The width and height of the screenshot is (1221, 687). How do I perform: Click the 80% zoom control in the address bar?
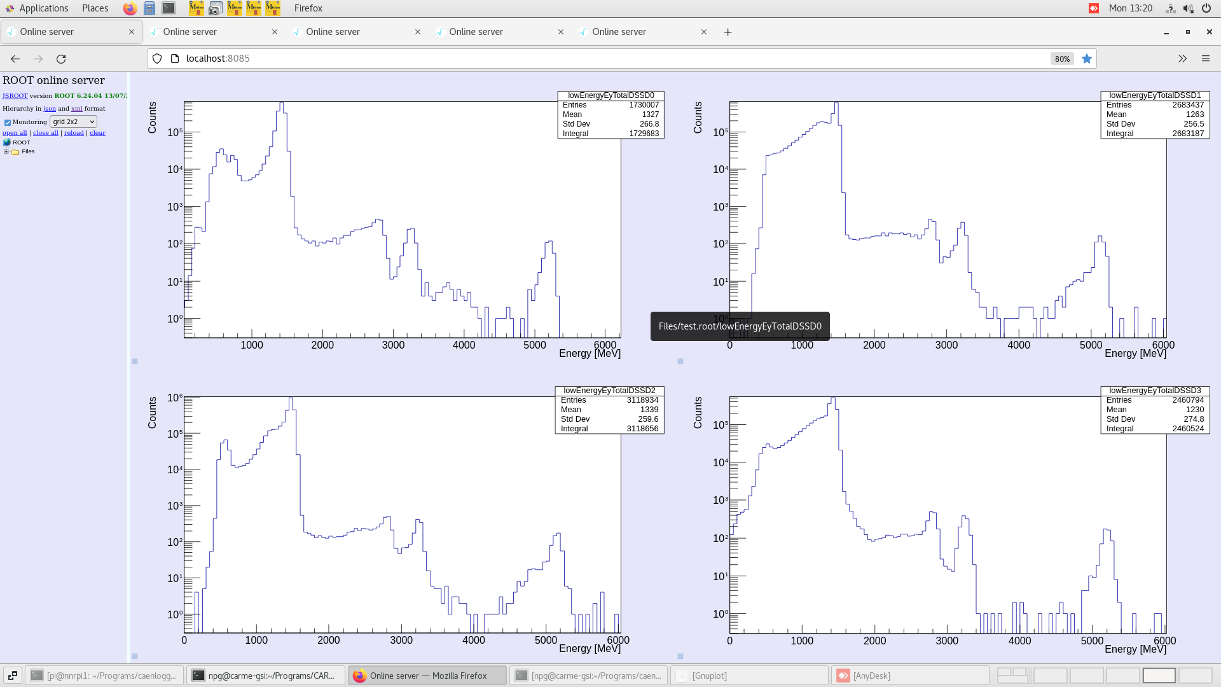coord(1062,59)
